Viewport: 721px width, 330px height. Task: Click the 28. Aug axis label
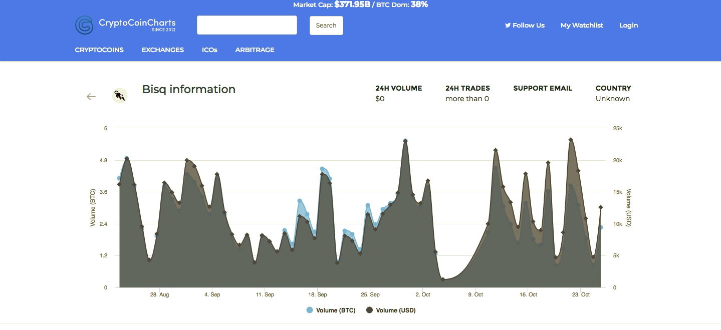click(x=159, y=295)
